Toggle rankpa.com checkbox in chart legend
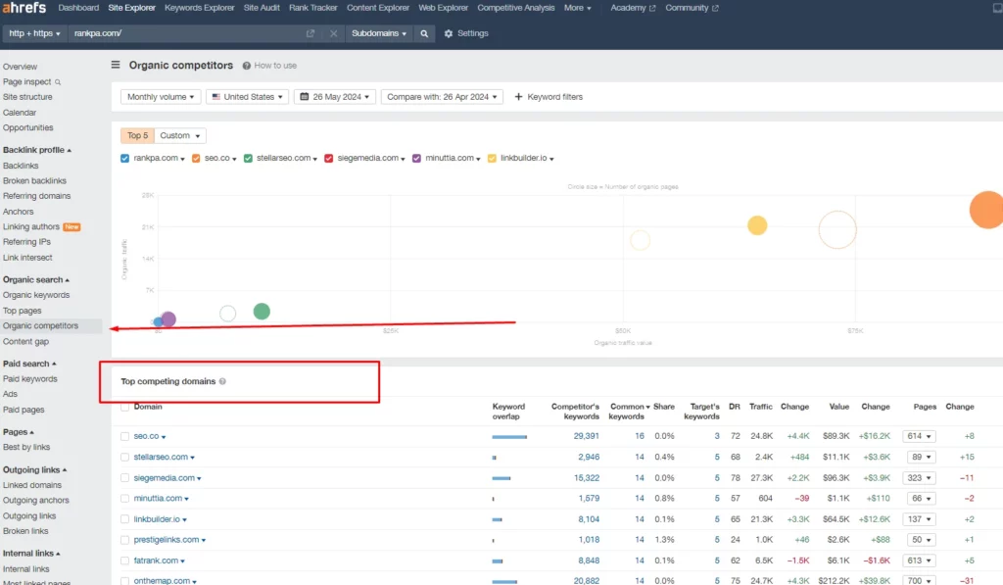Screen dimensions: 1003x585 (124, 158)
